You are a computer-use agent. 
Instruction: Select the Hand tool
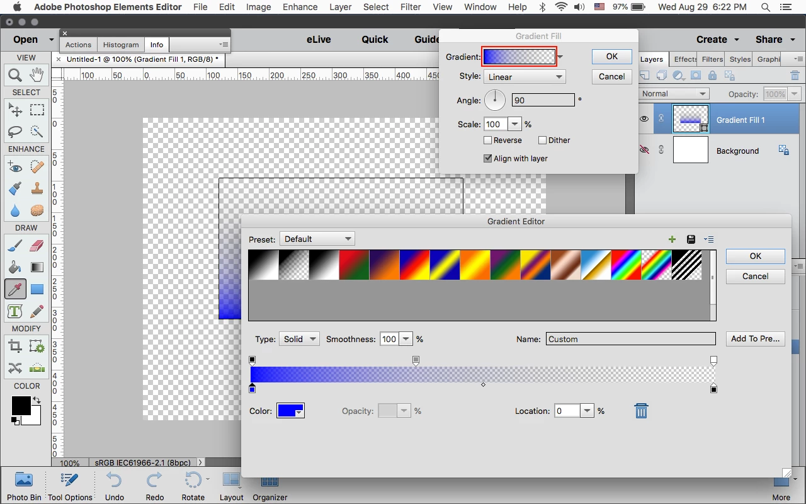click(37, 76)
